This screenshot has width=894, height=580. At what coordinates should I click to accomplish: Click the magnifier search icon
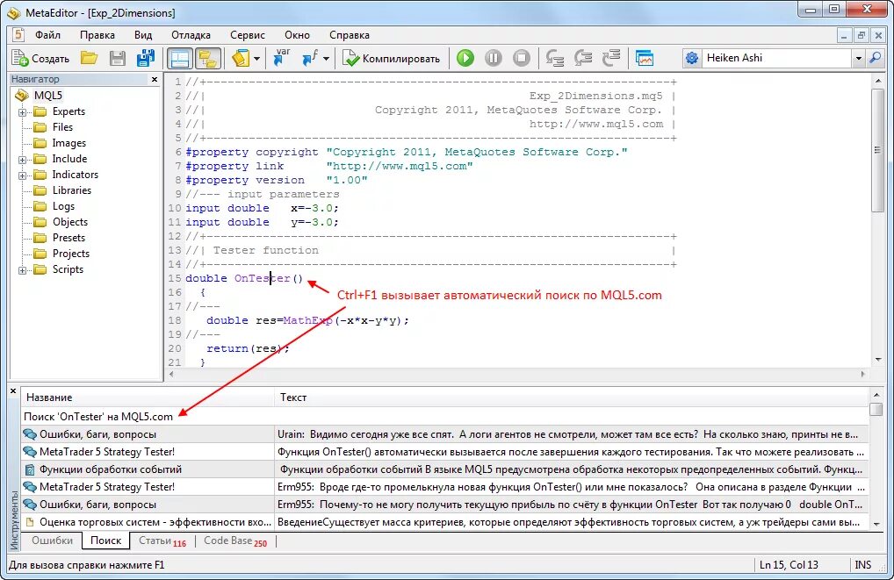(876, 58)
